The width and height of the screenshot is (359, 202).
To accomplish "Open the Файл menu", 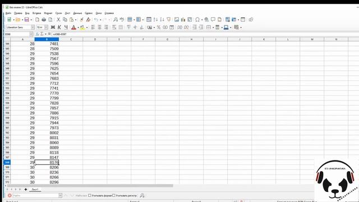I will point(8,13).
